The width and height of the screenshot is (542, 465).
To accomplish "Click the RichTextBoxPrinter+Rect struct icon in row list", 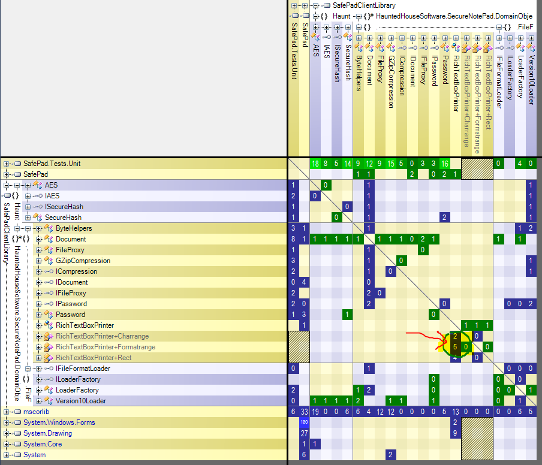I will (x=49, y=358).
